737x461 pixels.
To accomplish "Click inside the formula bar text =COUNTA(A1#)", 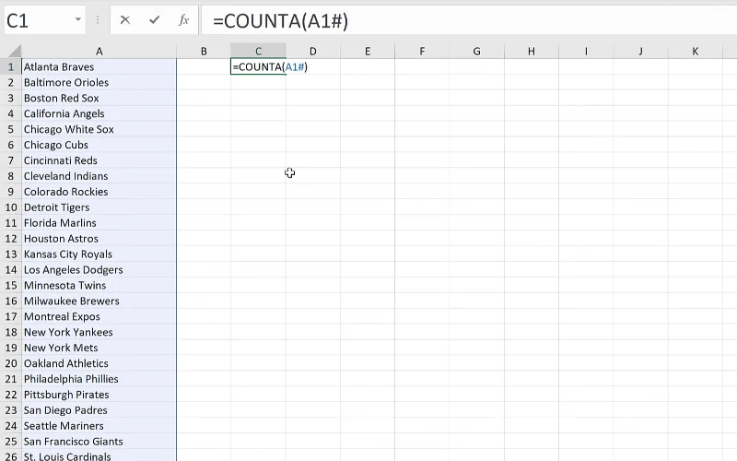I will pos(281,20).
